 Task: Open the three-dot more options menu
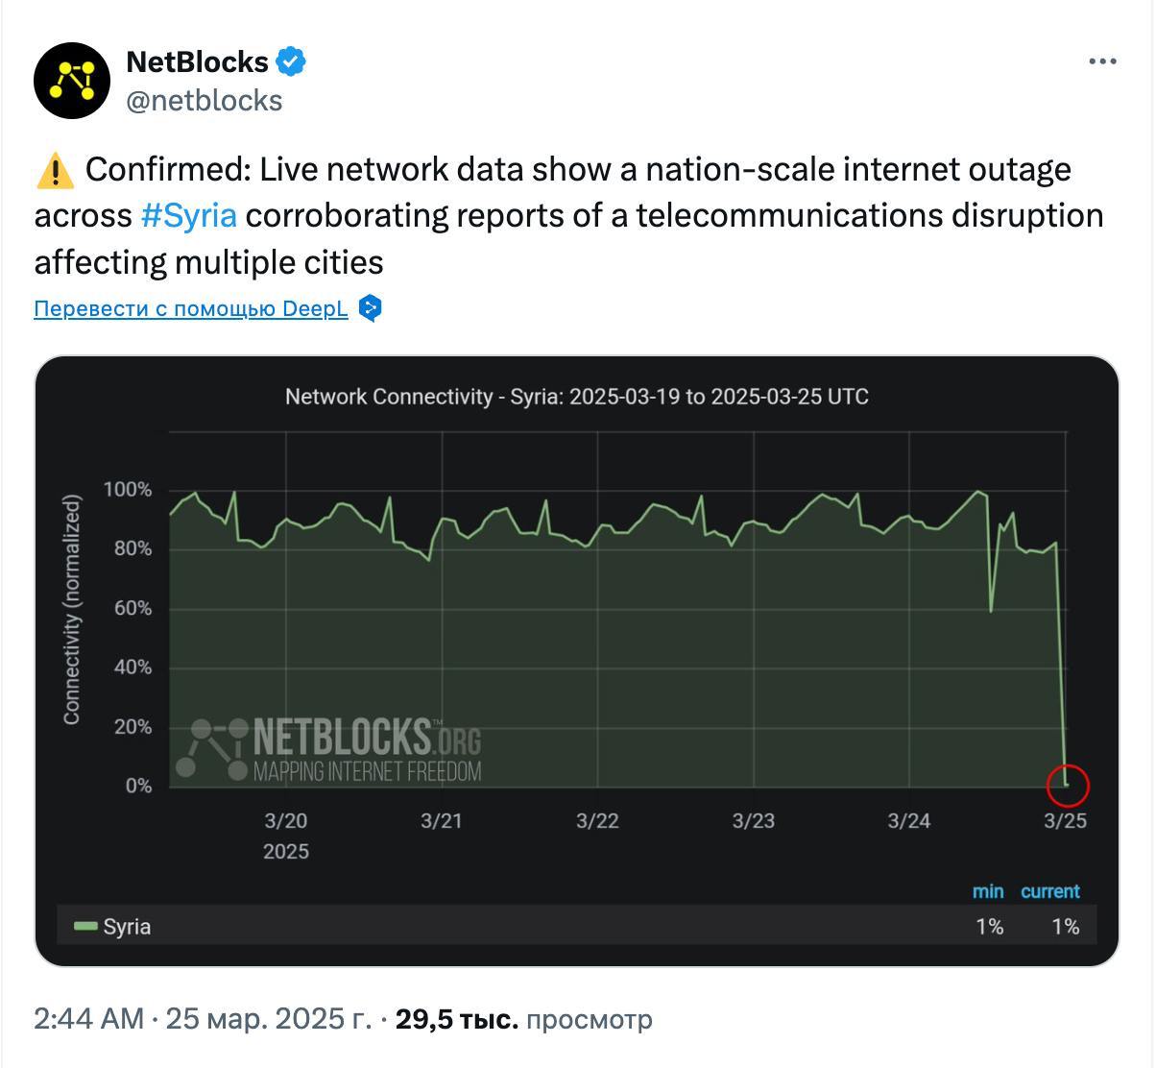(1102, 61)
